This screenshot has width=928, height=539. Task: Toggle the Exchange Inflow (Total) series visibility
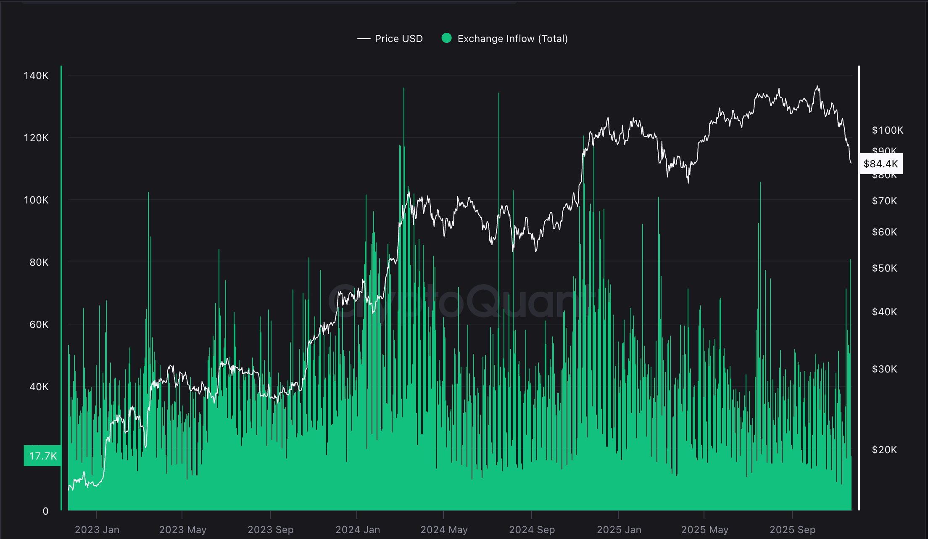pos(512,38)
